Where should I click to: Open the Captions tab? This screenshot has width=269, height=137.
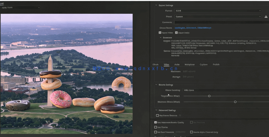(x=204, y=65)
